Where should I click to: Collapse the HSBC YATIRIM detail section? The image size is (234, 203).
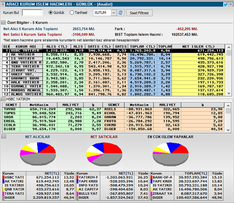[x=3, y=99]
